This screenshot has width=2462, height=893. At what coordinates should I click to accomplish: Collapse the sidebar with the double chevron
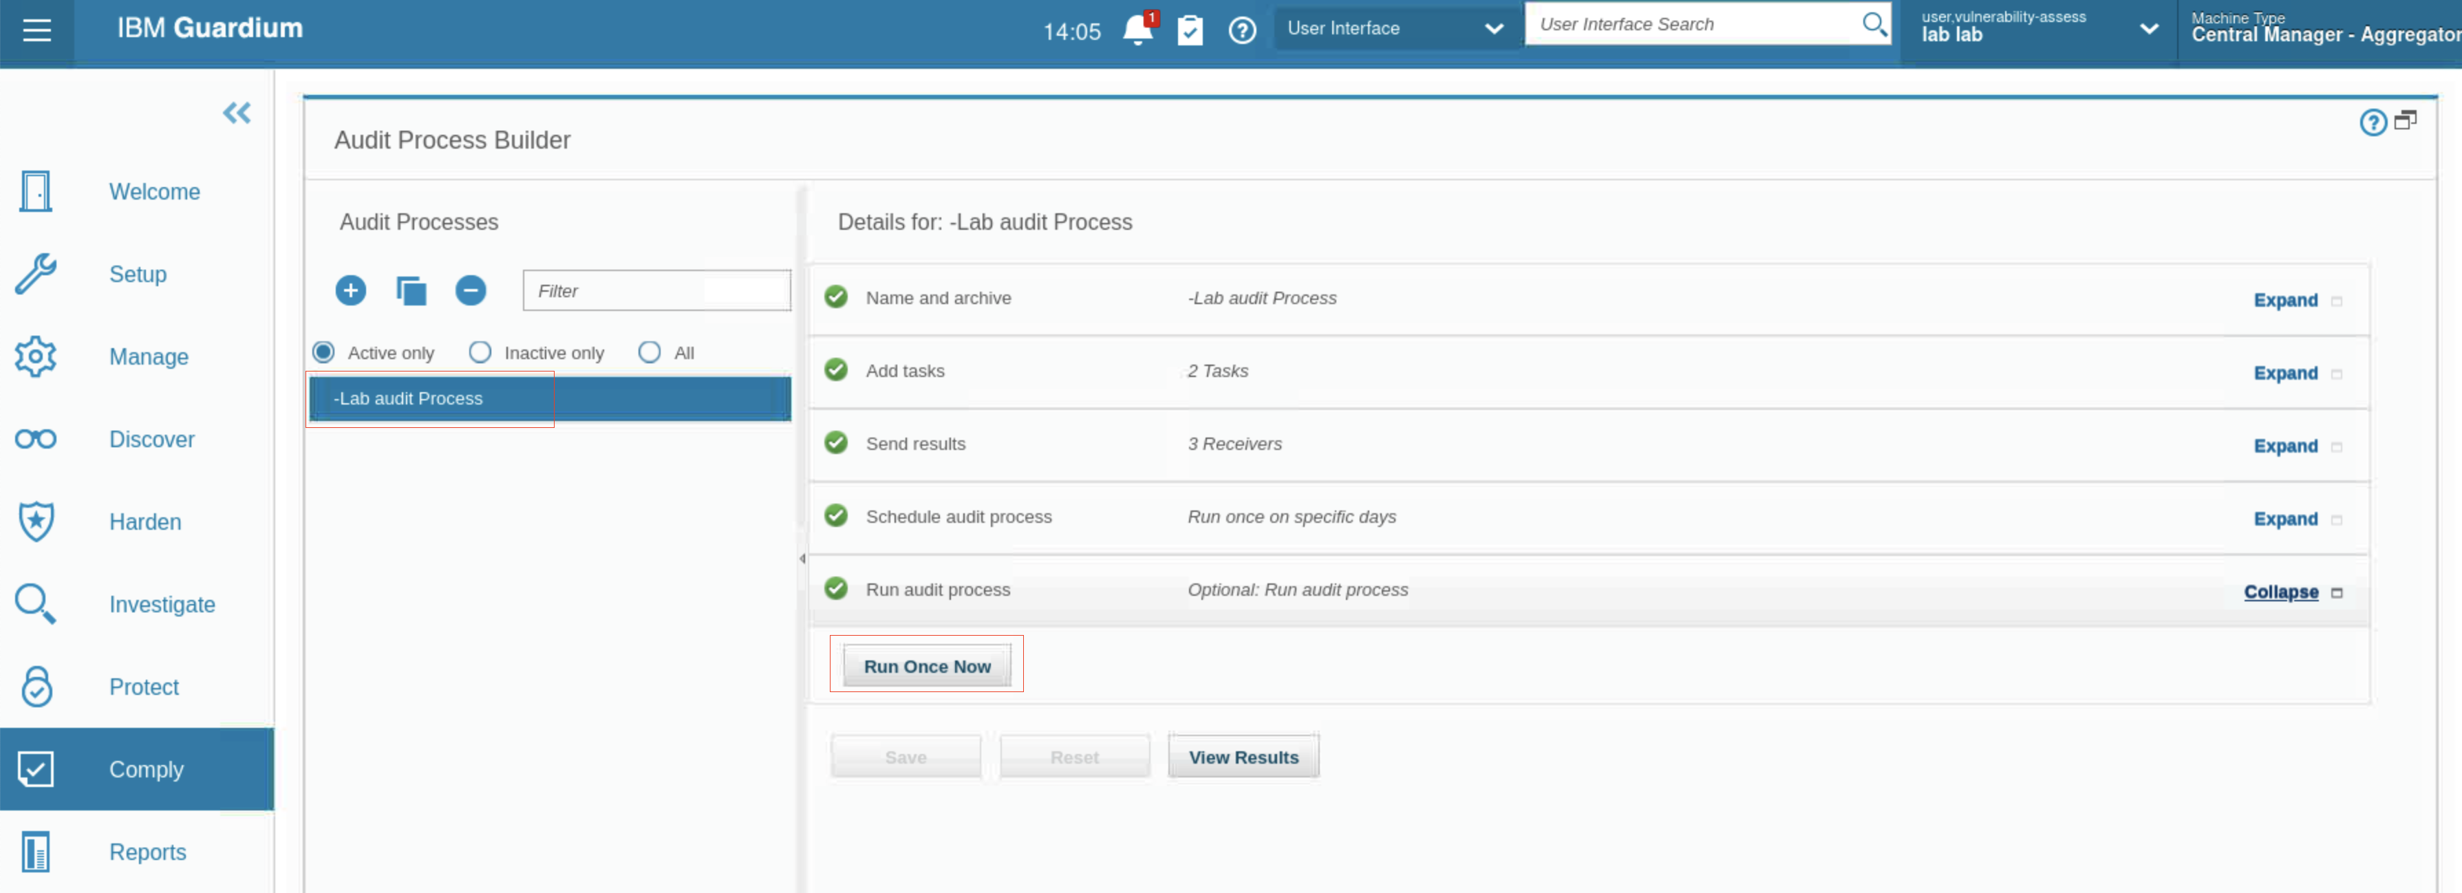click(236, 114)
